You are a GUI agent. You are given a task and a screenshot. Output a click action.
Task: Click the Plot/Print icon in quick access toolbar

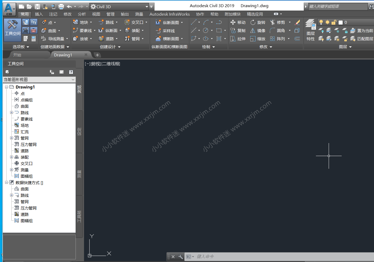click(61, 7)
